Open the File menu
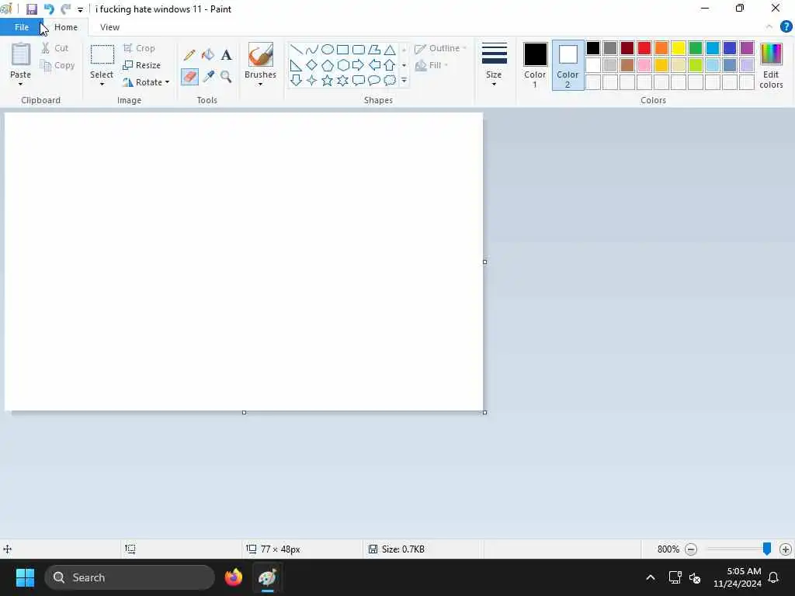Image resolution: width=795 pixels, height=596 pixels. click(x=22, y=27)
